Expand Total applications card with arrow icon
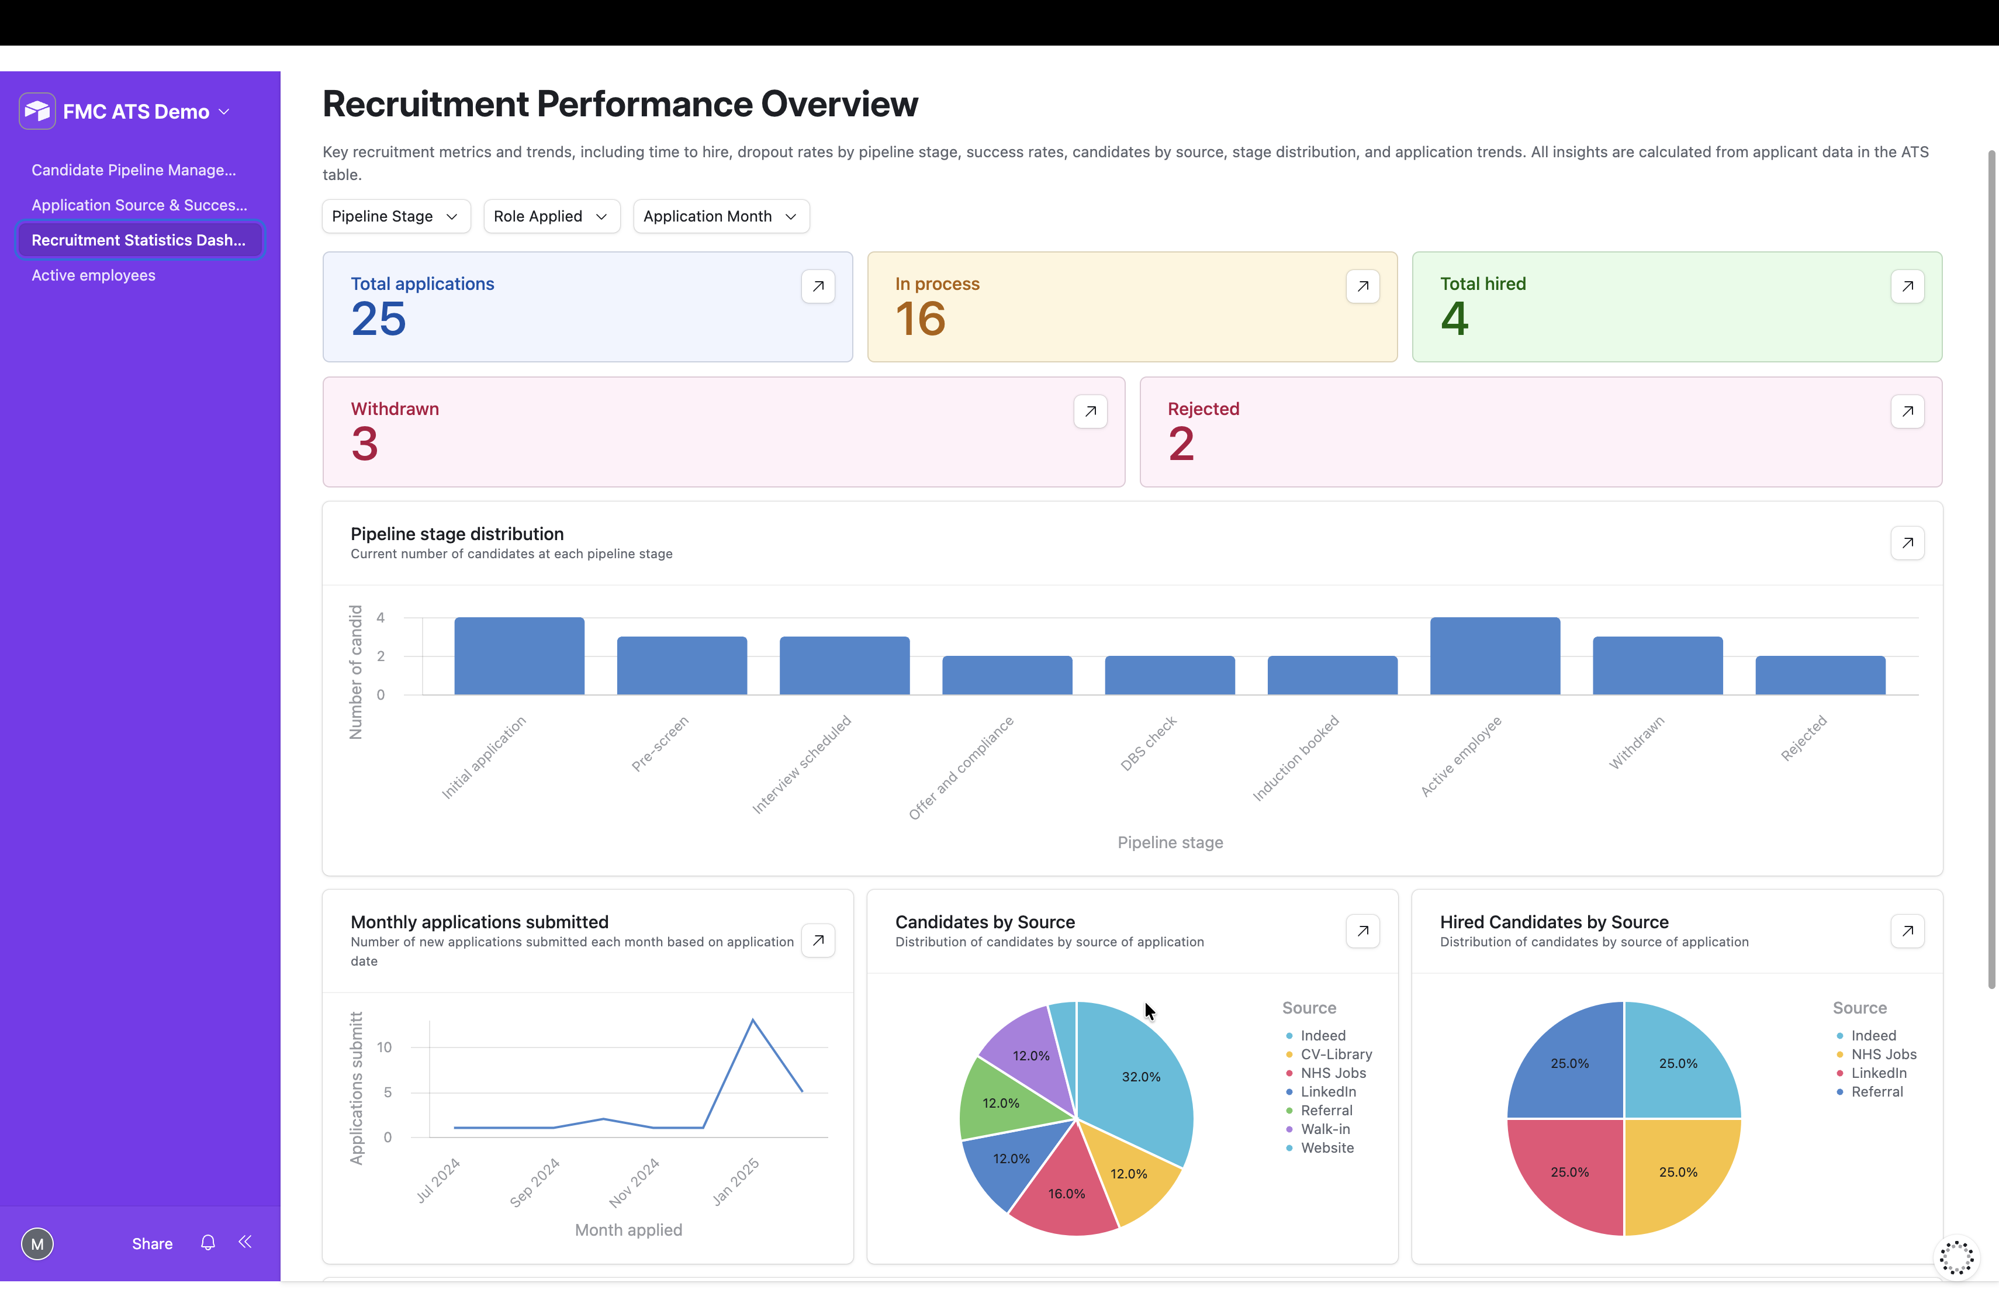This screenshot has width=1999, height=1300. [818, 286]
